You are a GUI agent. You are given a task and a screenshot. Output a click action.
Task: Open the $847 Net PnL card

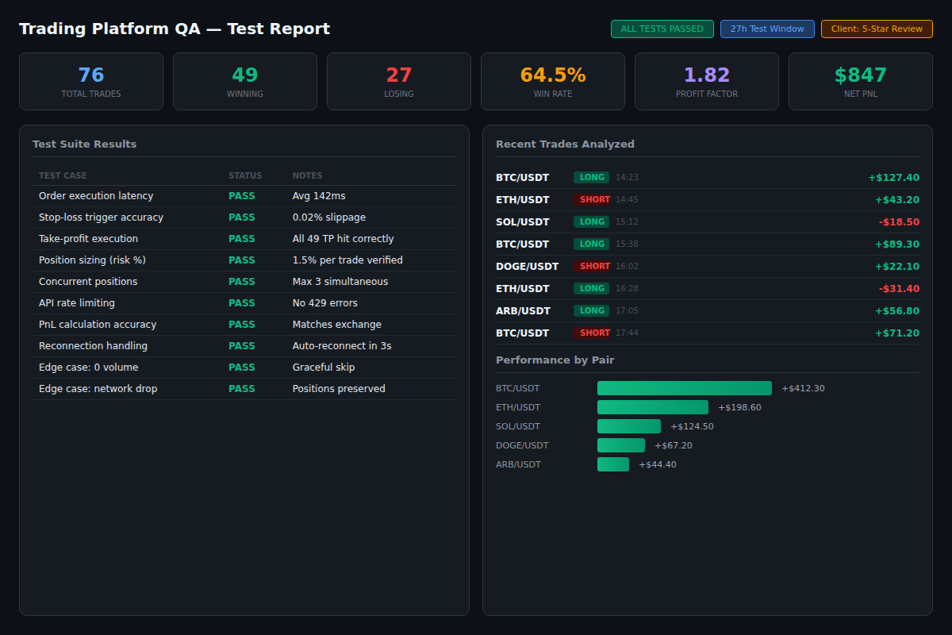(x=861, y=81)
